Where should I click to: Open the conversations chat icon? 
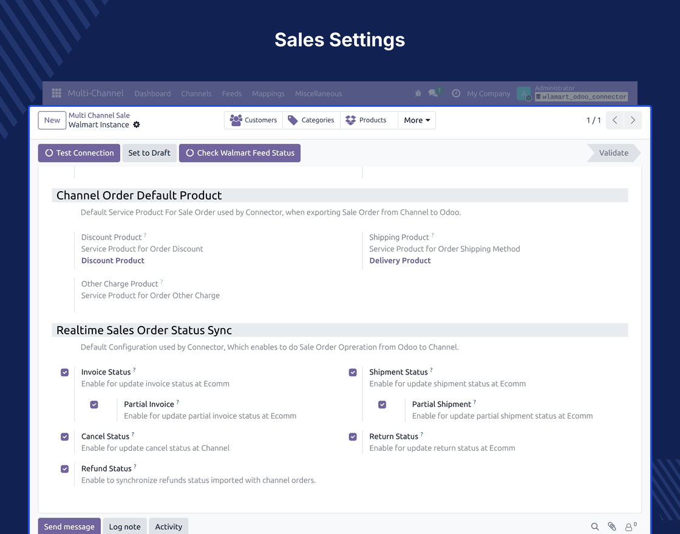pos(433,93)
